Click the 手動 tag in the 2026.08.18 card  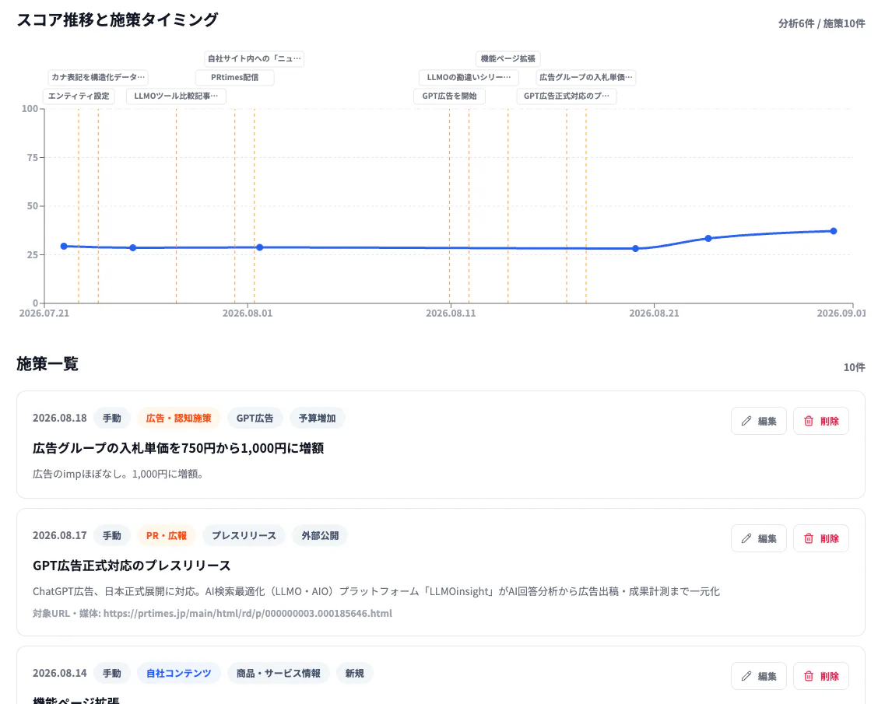click(111, 418)
